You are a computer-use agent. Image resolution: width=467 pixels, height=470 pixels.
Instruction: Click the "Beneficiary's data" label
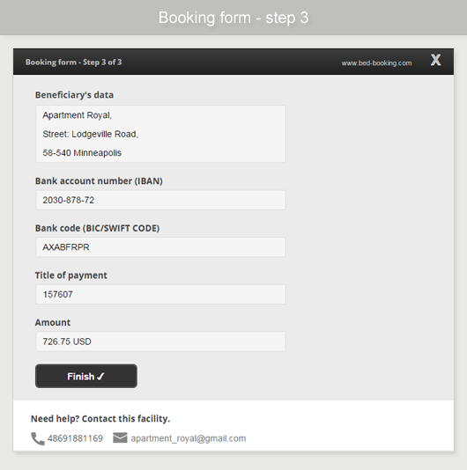[x=74, y=95]
